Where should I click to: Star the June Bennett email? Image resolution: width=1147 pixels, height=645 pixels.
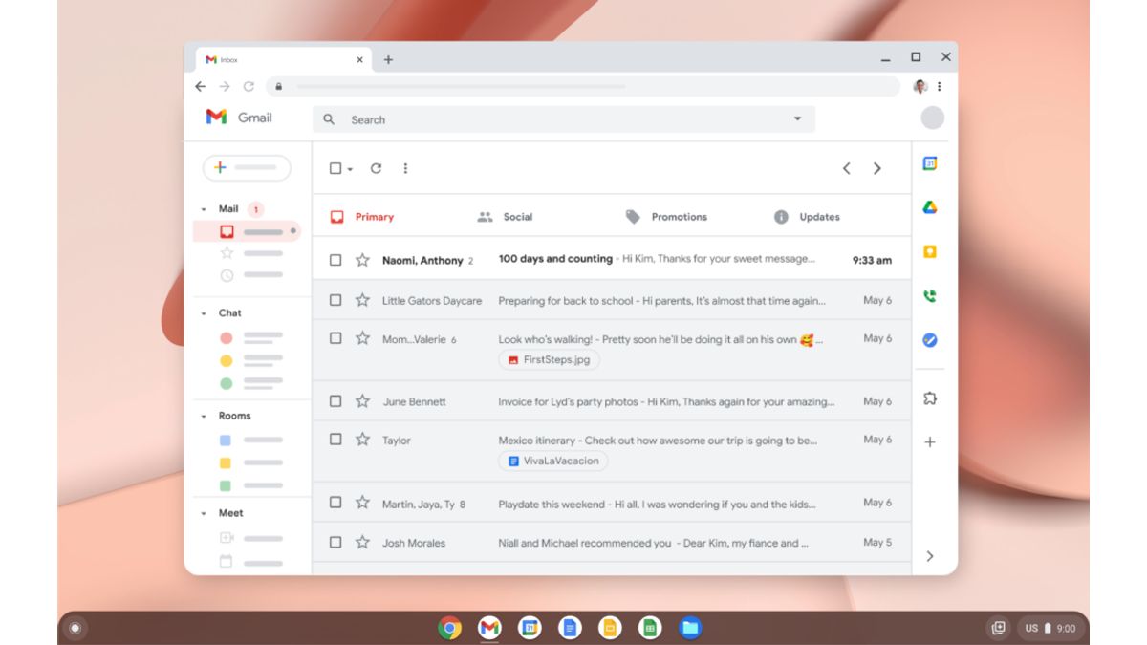pos(362,401)
